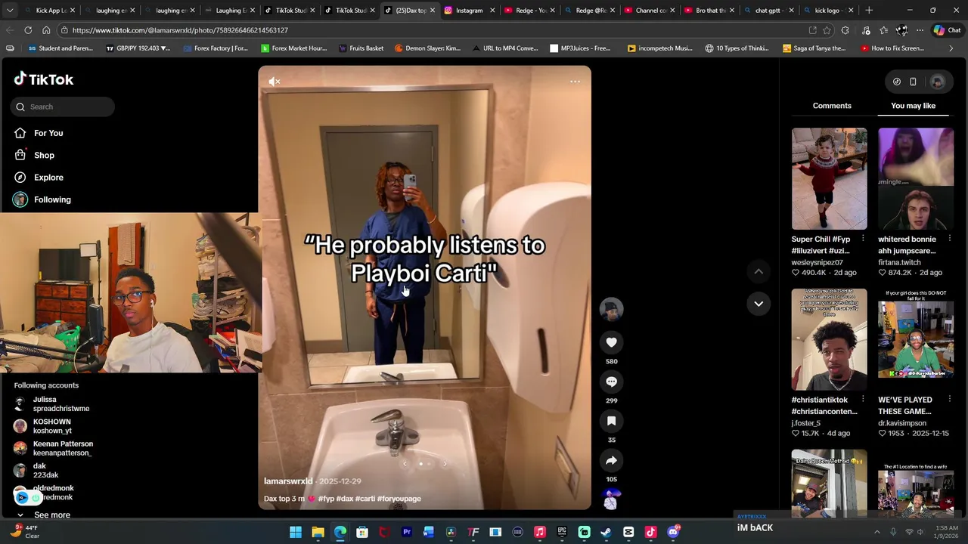
Task: Open options for WE'VE PLAYED THESE GAME
Action: pos(949,400)
